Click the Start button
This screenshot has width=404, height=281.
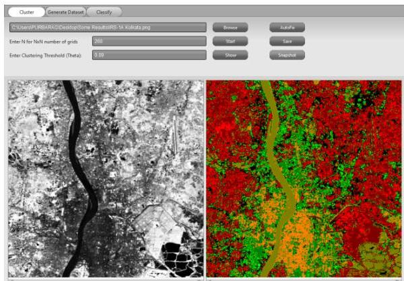230,41
